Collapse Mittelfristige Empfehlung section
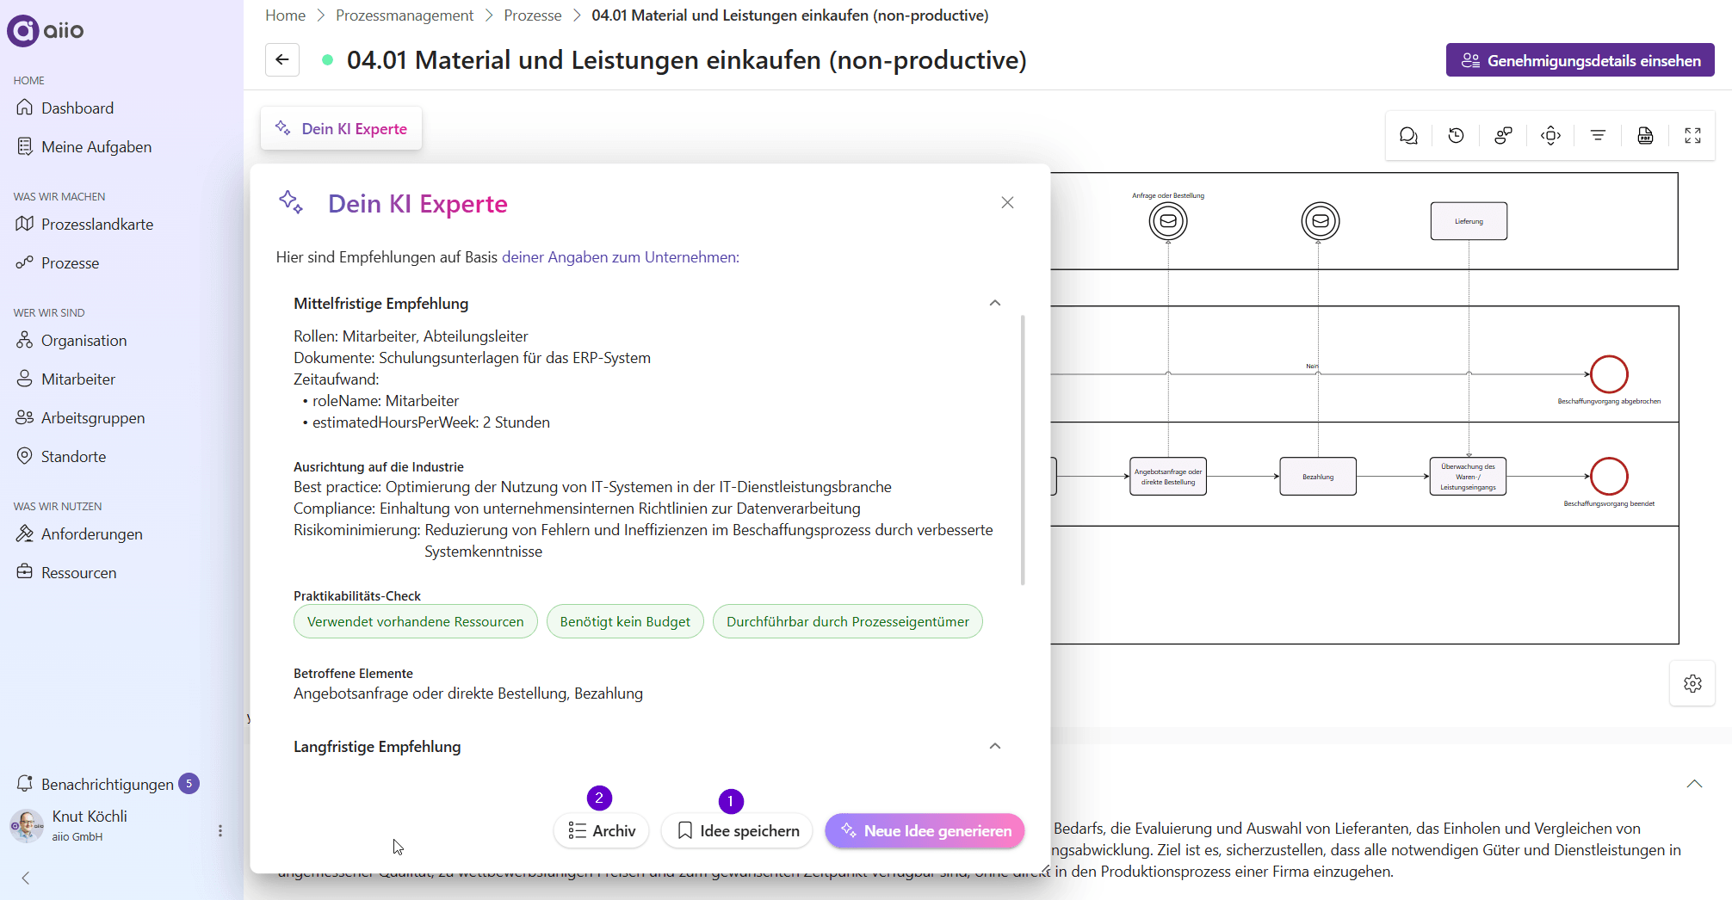 995,303
